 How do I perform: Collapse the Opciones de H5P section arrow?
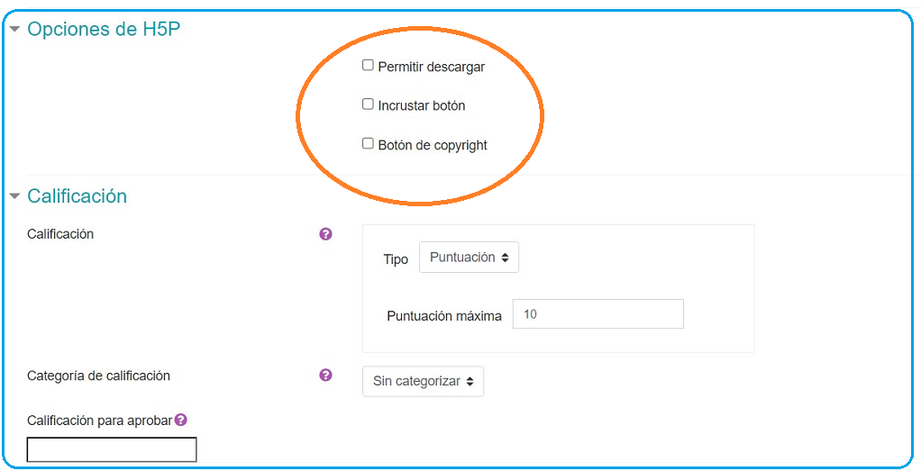click(x=14, y=28)
